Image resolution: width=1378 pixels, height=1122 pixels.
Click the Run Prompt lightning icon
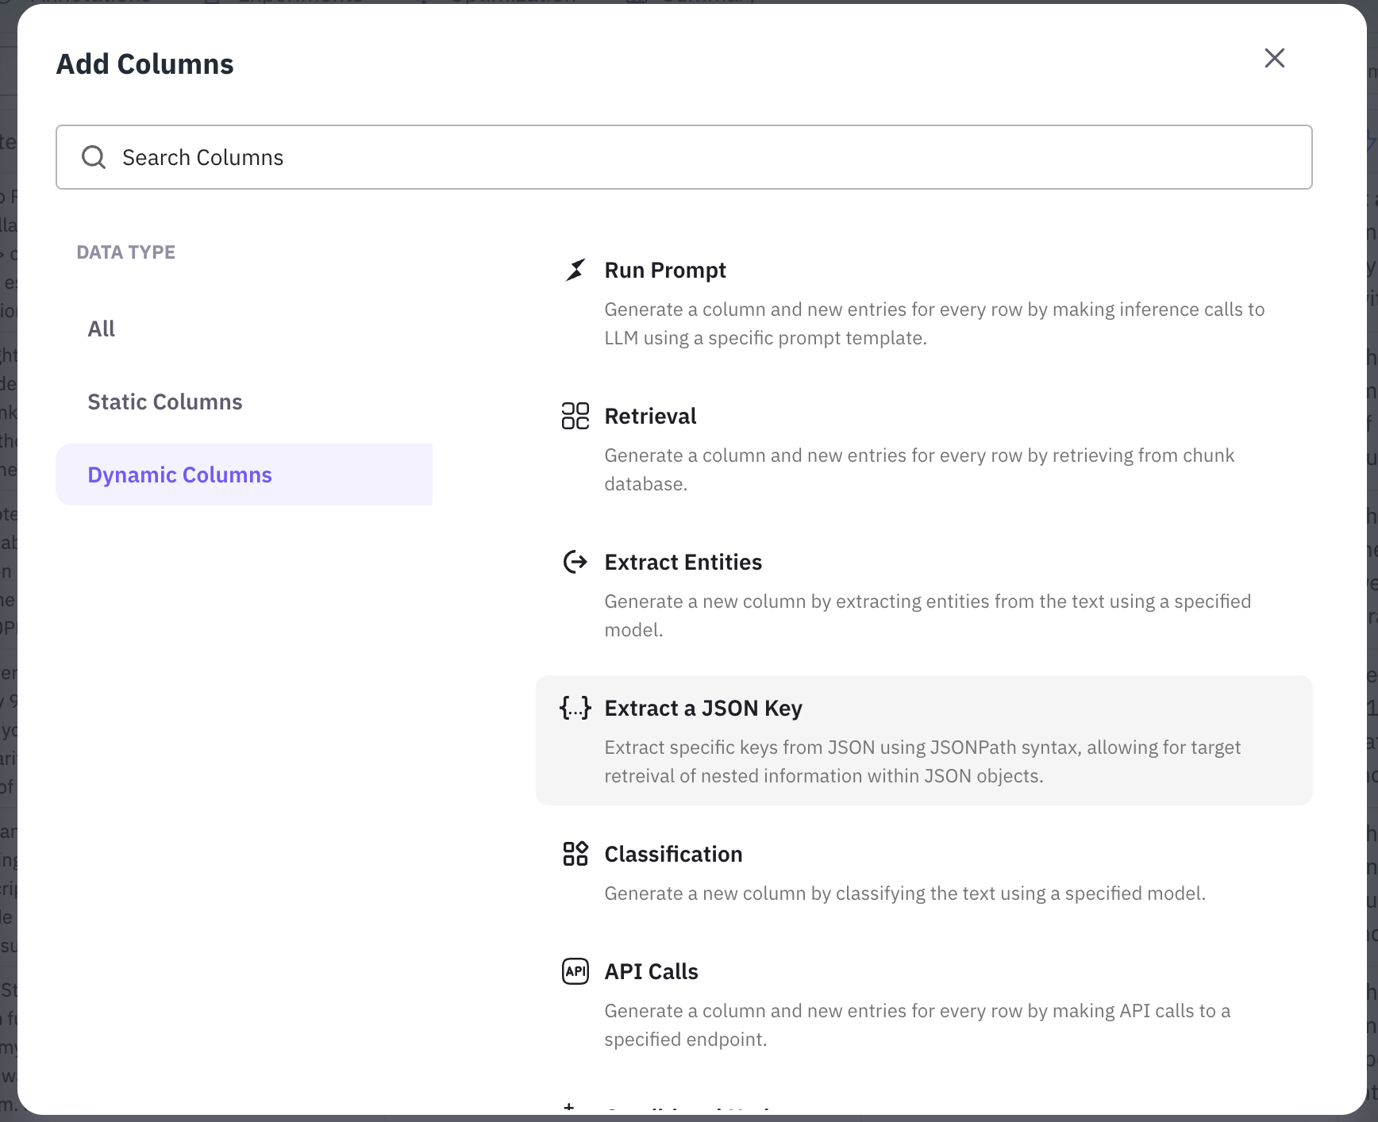coord(575,270)
